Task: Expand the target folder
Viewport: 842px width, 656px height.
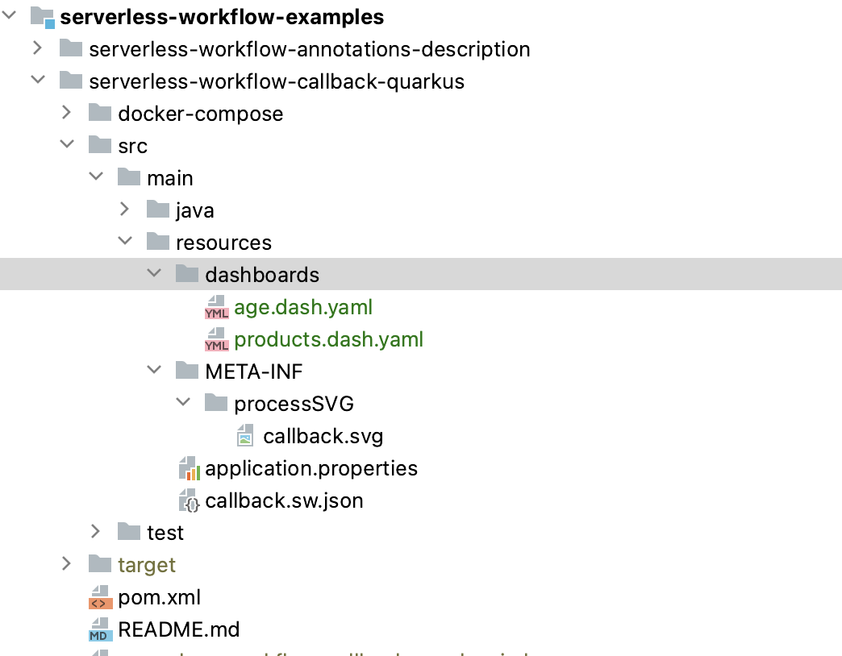Action: point(66,564)
